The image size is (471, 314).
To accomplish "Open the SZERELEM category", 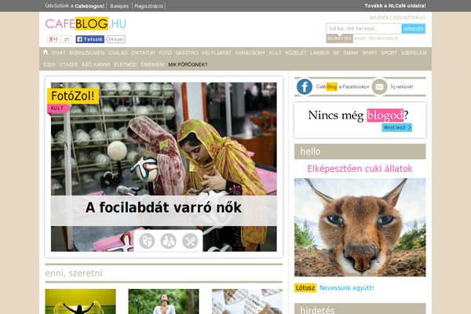I will 414,53.
